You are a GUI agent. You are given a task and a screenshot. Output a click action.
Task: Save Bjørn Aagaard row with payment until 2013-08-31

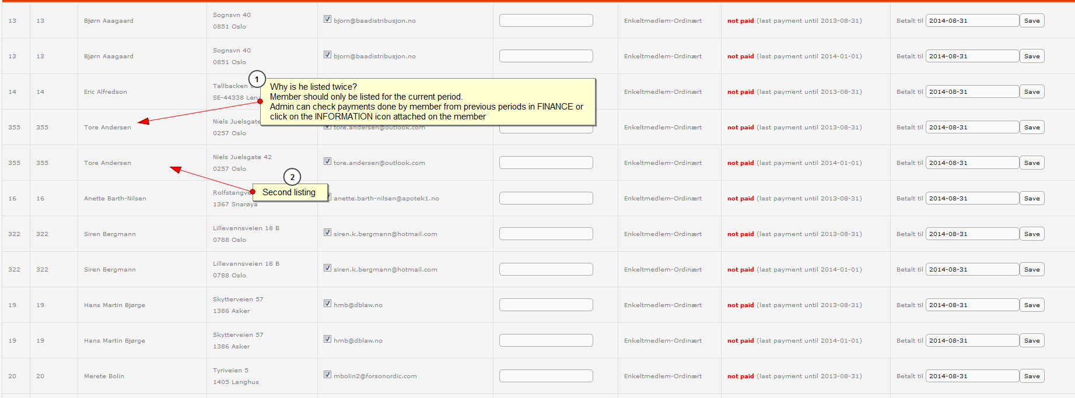(1032, 20)
